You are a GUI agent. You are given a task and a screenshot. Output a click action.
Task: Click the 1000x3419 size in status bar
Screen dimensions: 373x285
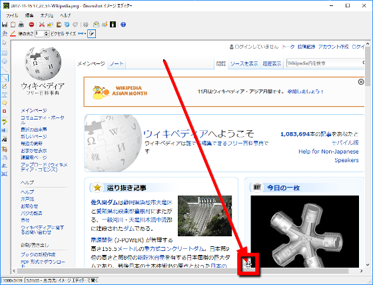(x=13, y=280)
